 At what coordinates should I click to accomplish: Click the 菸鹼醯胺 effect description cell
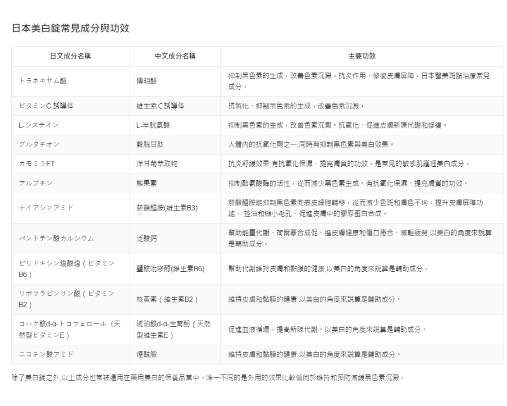click(362, 208)
